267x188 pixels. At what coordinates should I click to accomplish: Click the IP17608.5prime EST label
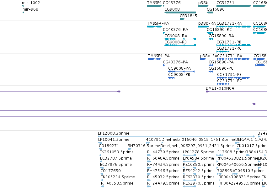coord(231,152)
